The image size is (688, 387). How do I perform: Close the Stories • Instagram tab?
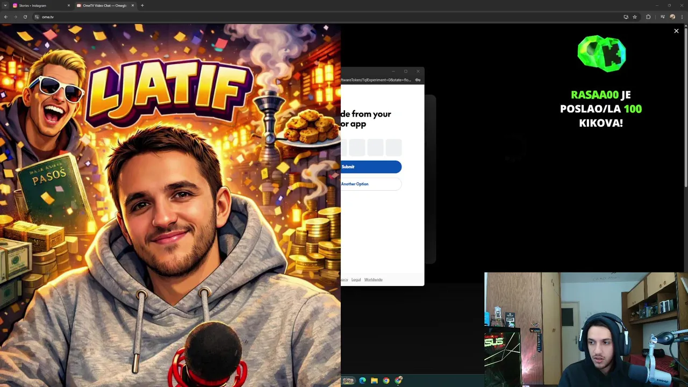(x=69, y=5)
